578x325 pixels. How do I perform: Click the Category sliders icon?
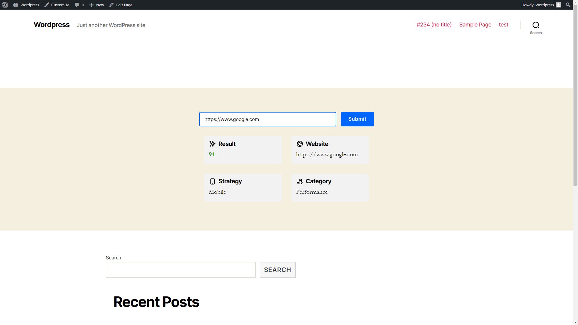(x=300, y=181)
